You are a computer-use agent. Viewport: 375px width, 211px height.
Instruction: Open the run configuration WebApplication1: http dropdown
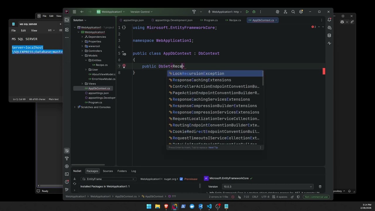[x=225, y=12]
